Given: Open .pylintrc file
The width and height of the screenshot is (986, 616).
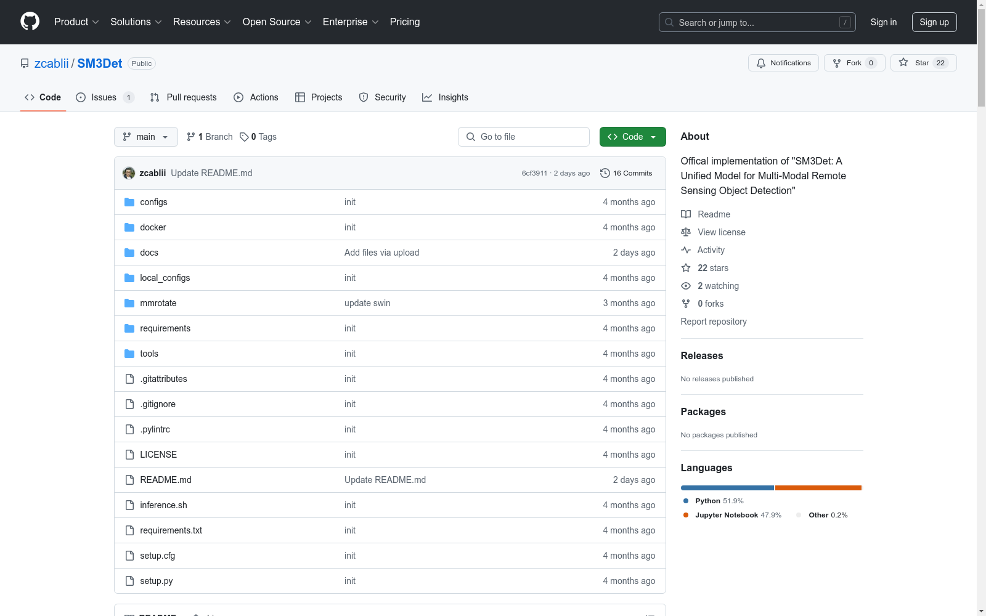Looking at the screenshot, I should pos(155,429).
